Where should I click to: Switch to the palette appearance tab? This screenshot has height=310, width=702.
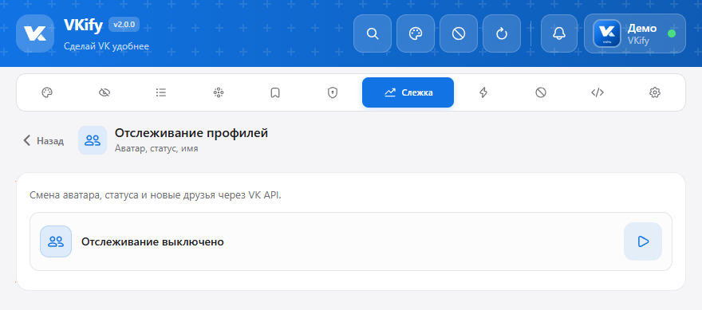pyautogui.click(x=47, y=92)
